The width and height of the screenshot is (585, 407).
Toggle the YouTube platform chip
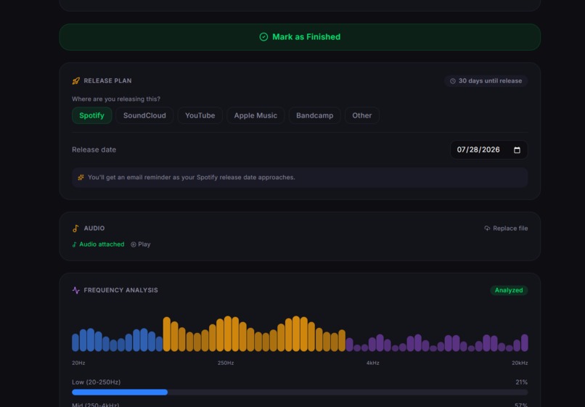200,115
